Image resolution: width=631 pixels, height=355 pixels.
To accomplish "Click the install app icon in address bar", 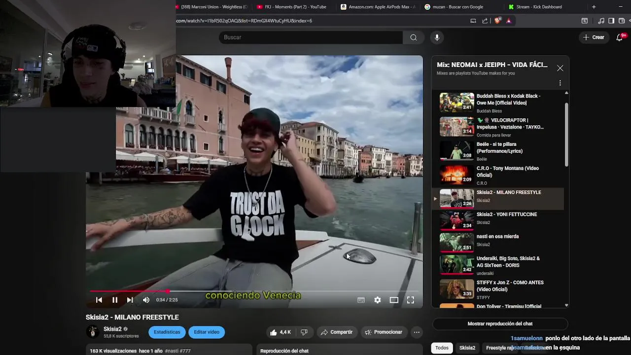I will 473,21.
